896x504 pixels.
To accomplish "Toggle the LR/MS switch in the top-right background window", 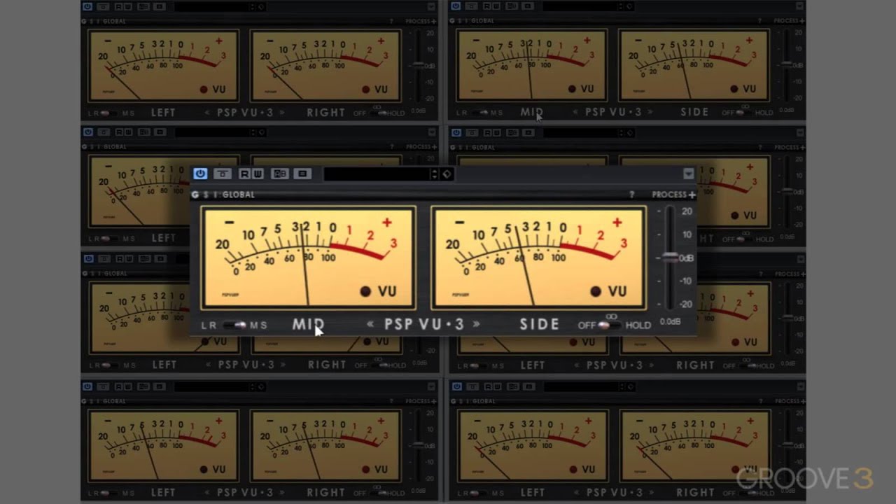I will pos(479,113).
